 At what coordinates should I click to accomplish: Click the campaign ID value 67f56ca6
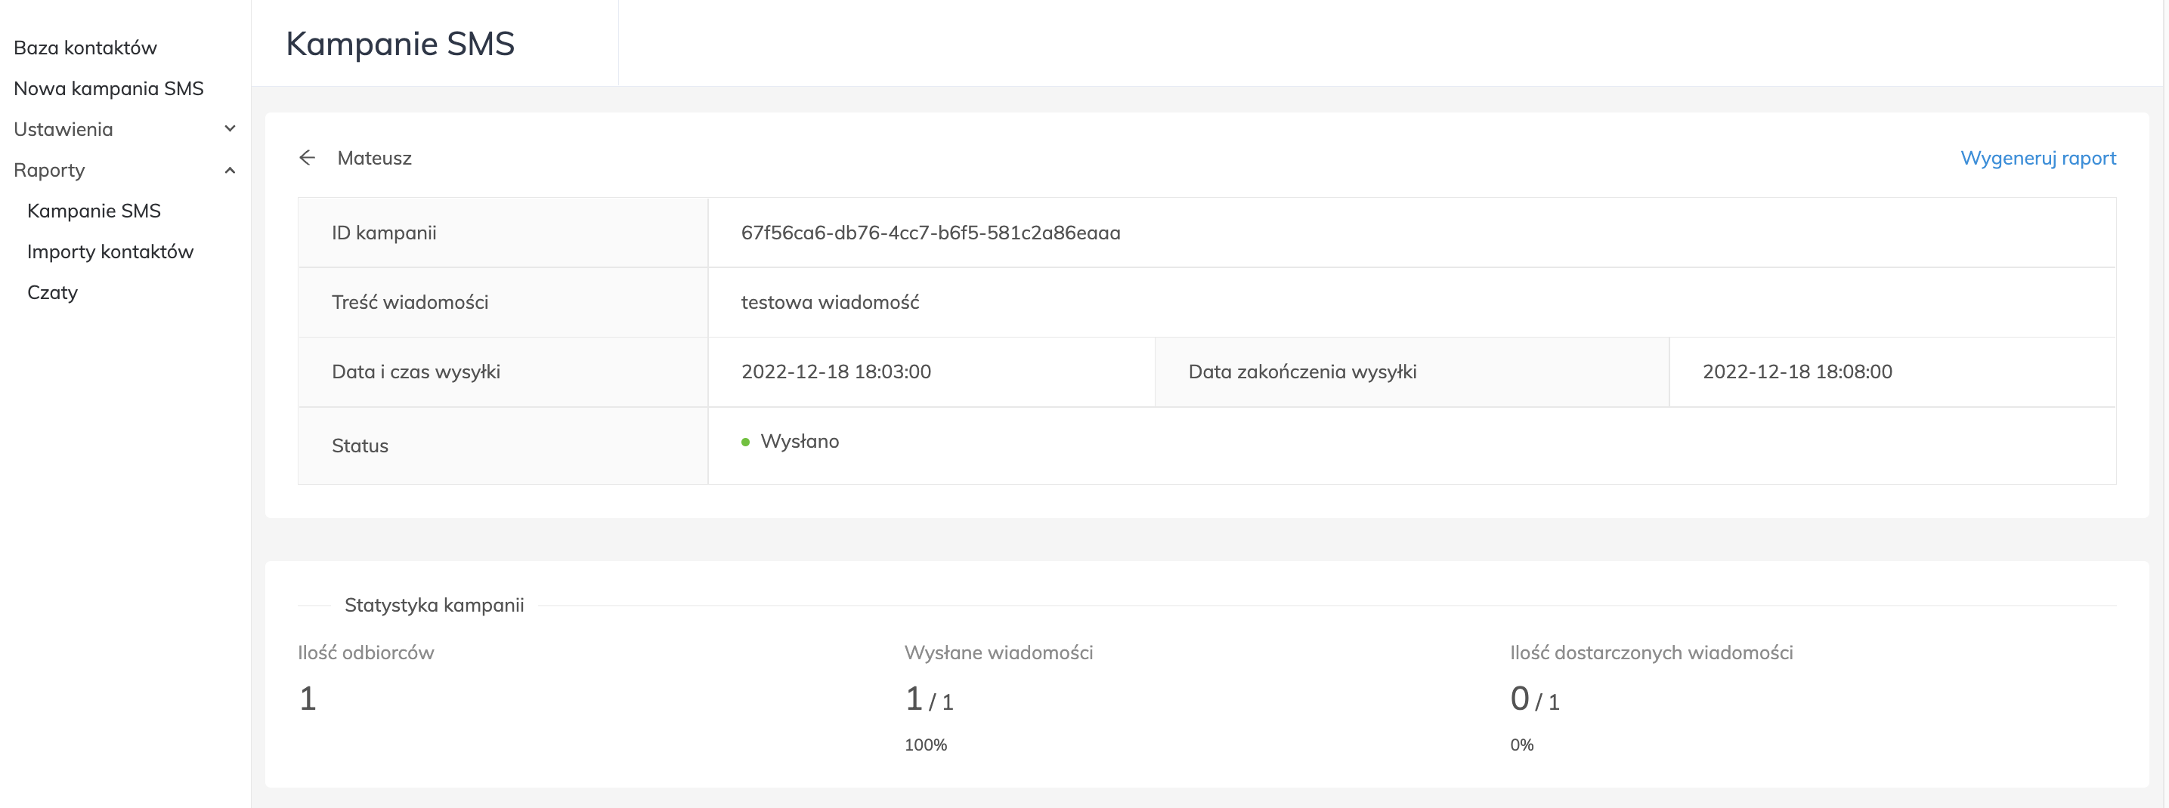pos(930,233)
